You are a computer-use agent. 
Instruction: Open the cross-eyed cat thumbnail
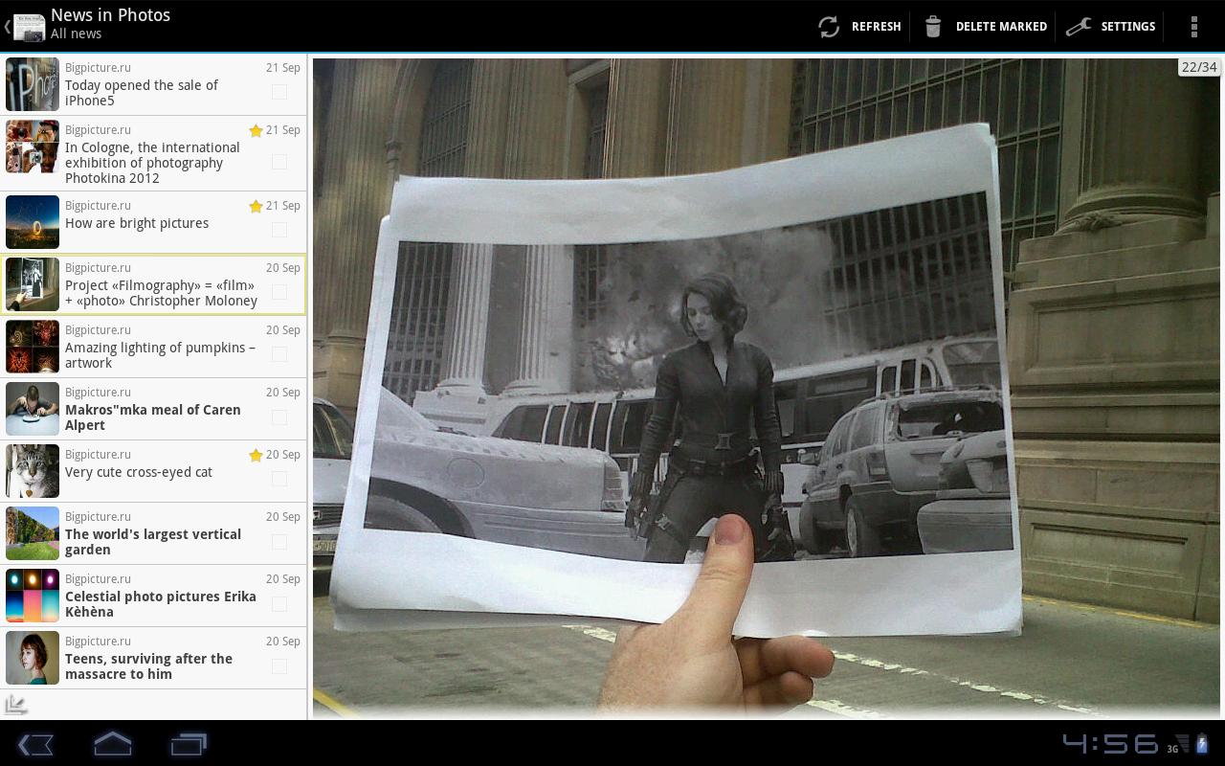[x=33, y=471]
